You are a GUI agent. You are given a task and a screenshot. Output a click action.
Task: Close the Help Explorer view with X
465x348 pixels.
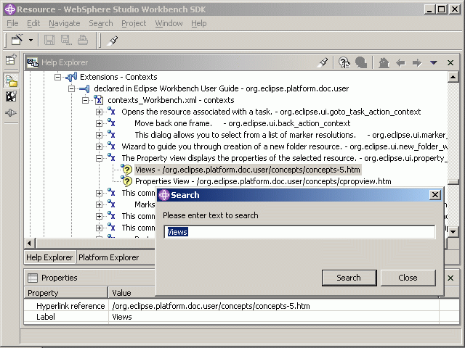pyautogui.click(x=450, y=63)
